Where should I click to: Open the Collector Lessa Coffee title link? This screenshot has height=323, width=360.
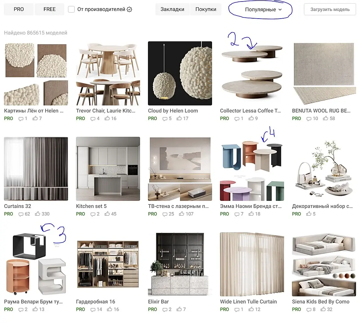tap(250, 111)
